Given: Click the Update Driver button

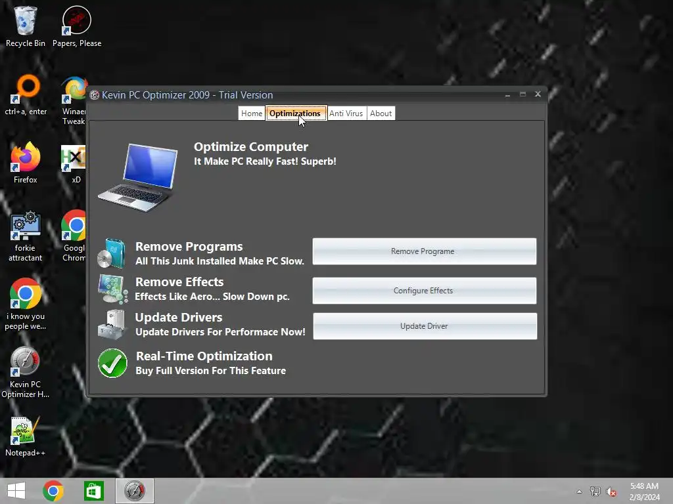Looking at the screenshot, I should 425,326.
